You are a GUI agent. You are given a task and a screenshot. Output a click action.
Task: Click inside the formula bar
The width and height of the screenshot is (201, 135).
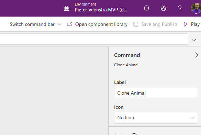tap(94, 39)
